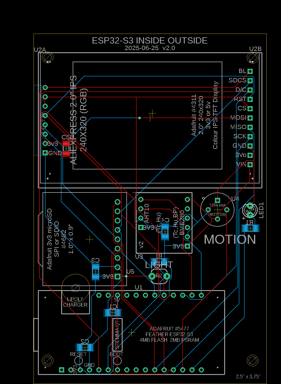Viewport: 281px width, 384px height.
Task: Click the D/C pin label
Action: pos(241,90)
